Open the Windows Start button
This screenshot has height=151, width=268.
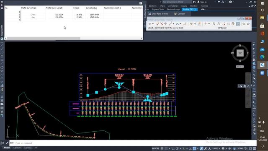[x=262, y=3]
